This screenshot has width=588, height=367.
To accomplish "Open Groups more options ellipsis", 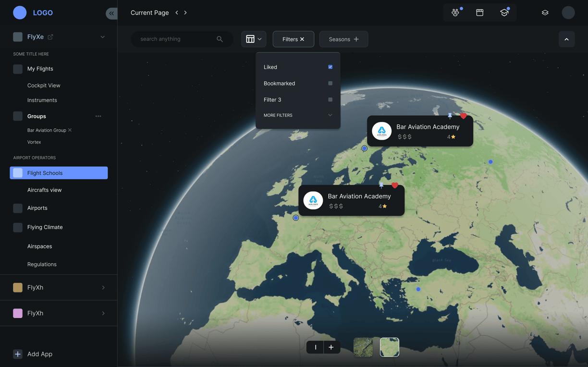I will (98, 116).
